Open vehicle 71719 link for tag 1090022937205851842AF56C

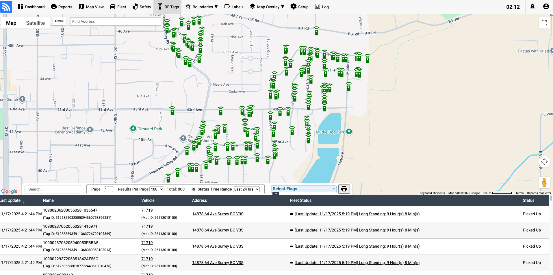pyautogui.click(x=147, y=259)
